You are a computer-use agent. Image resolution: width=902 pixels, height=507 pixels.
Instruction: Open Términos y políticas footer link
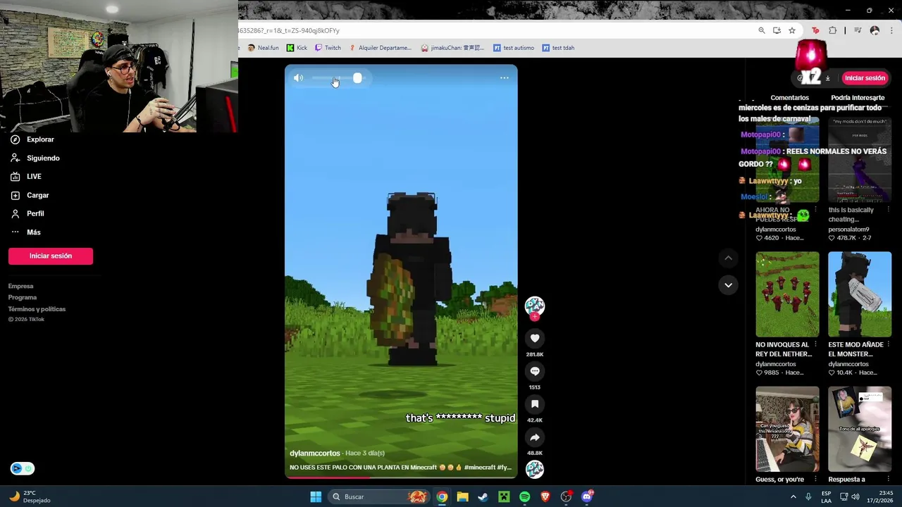click(x=37, y=309)
